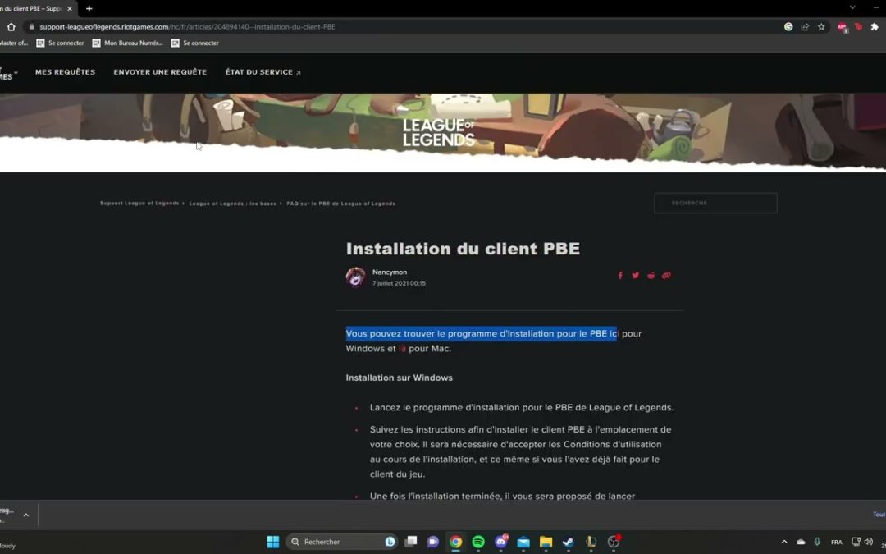
Task: Open ÉTAT DU SERVICE link
Action: click(x=263, y=71)
